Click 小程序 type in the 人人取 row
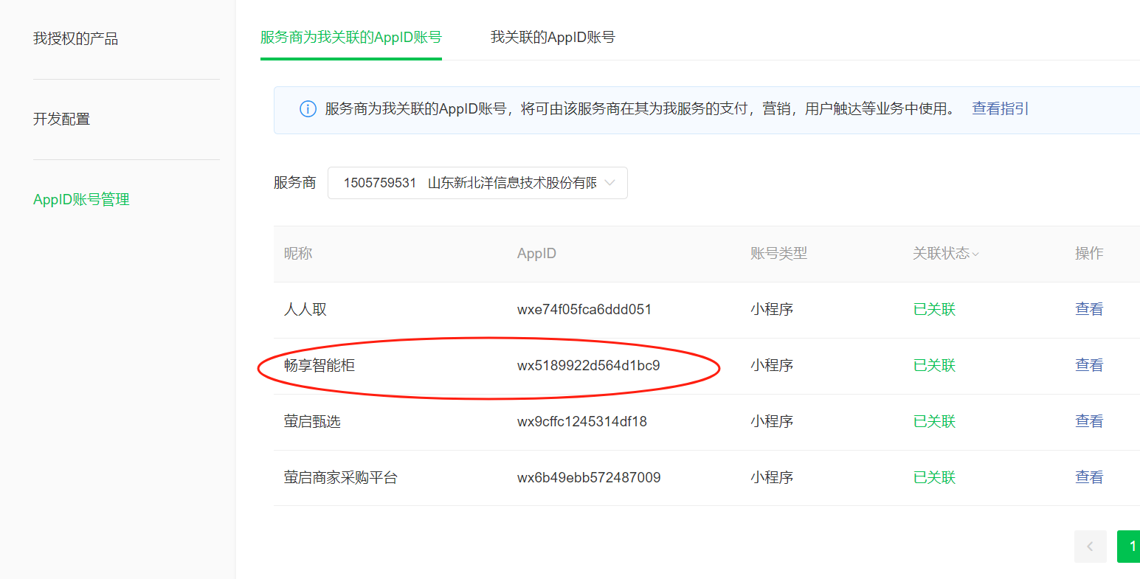 coord(772,309)
